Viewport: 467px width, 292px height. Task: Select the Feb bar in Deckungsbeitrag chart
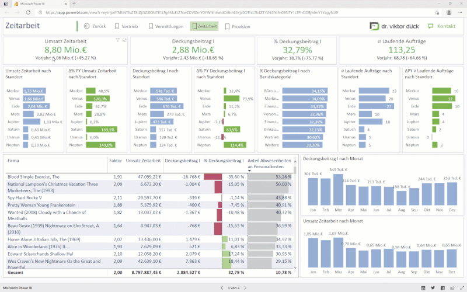[x=326, y=192]
